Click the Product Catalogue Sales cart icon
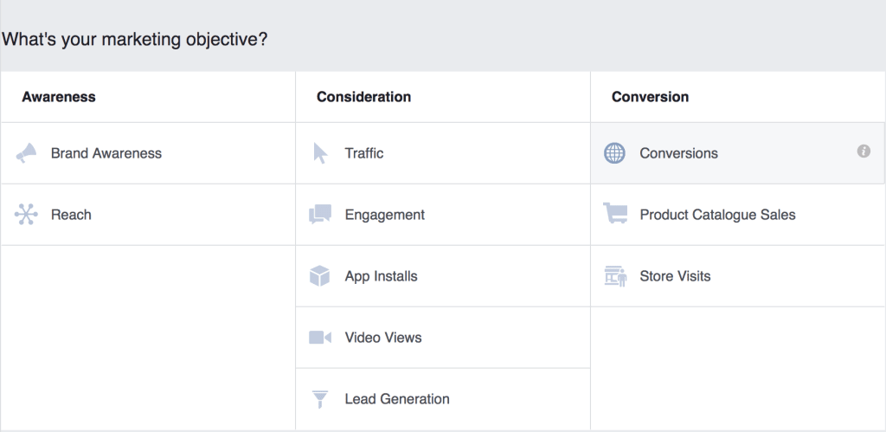The width and height of the screenshot is (886, 432). click(615, 213)
